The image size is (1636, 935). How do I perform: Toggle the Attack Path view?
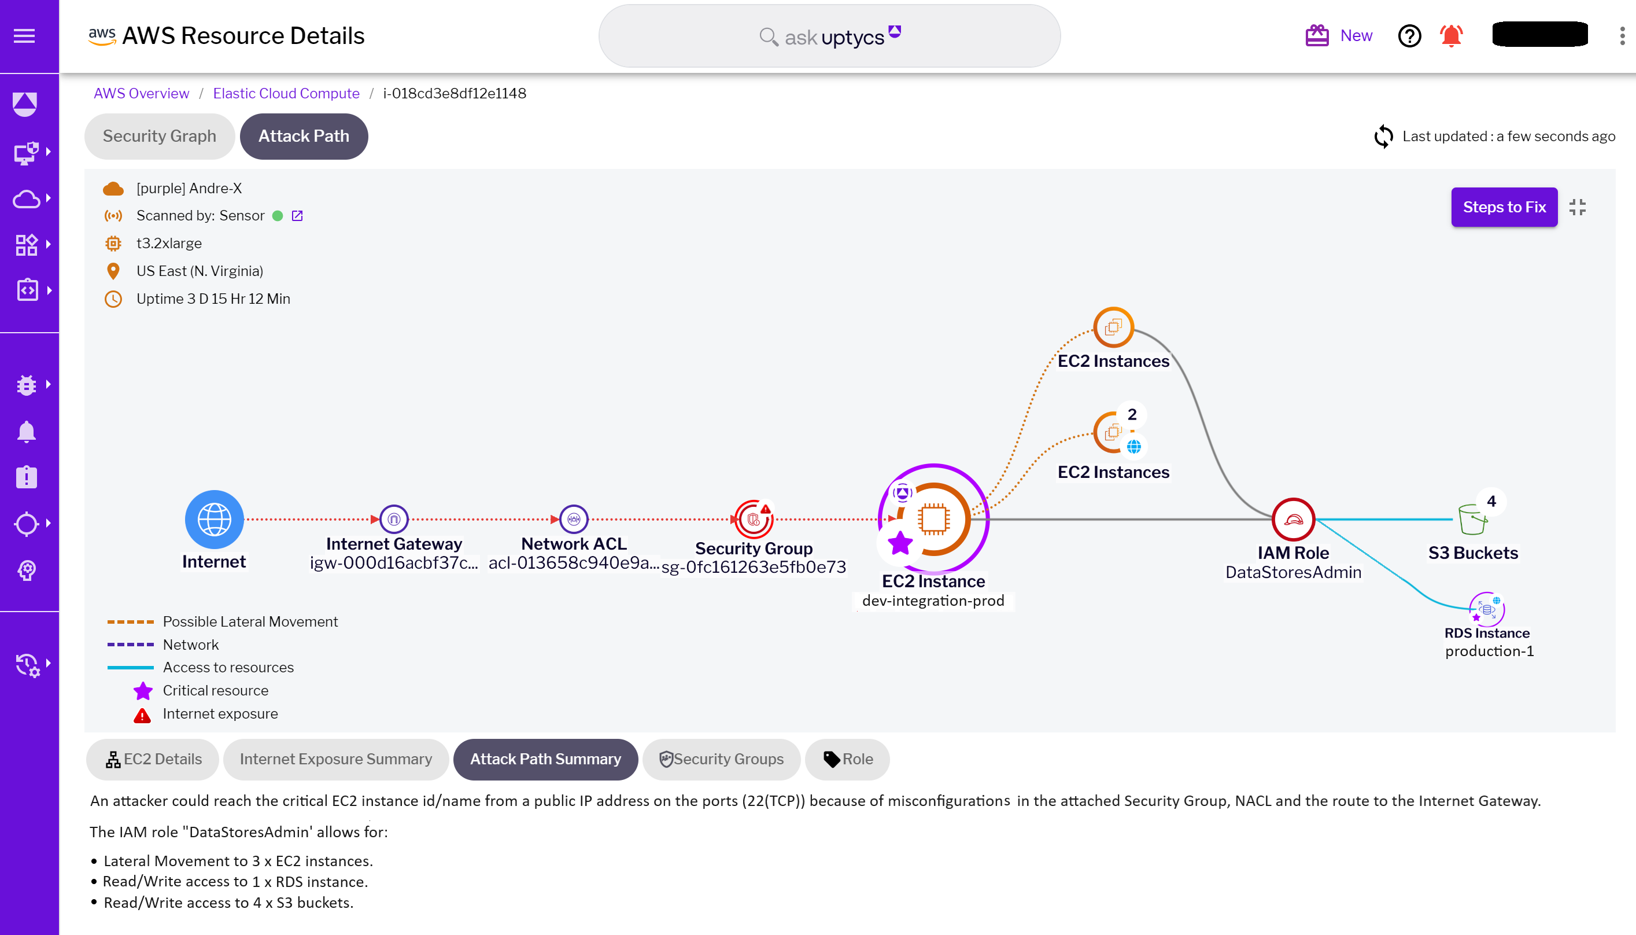pyautogui.click(x=304, y=136)
